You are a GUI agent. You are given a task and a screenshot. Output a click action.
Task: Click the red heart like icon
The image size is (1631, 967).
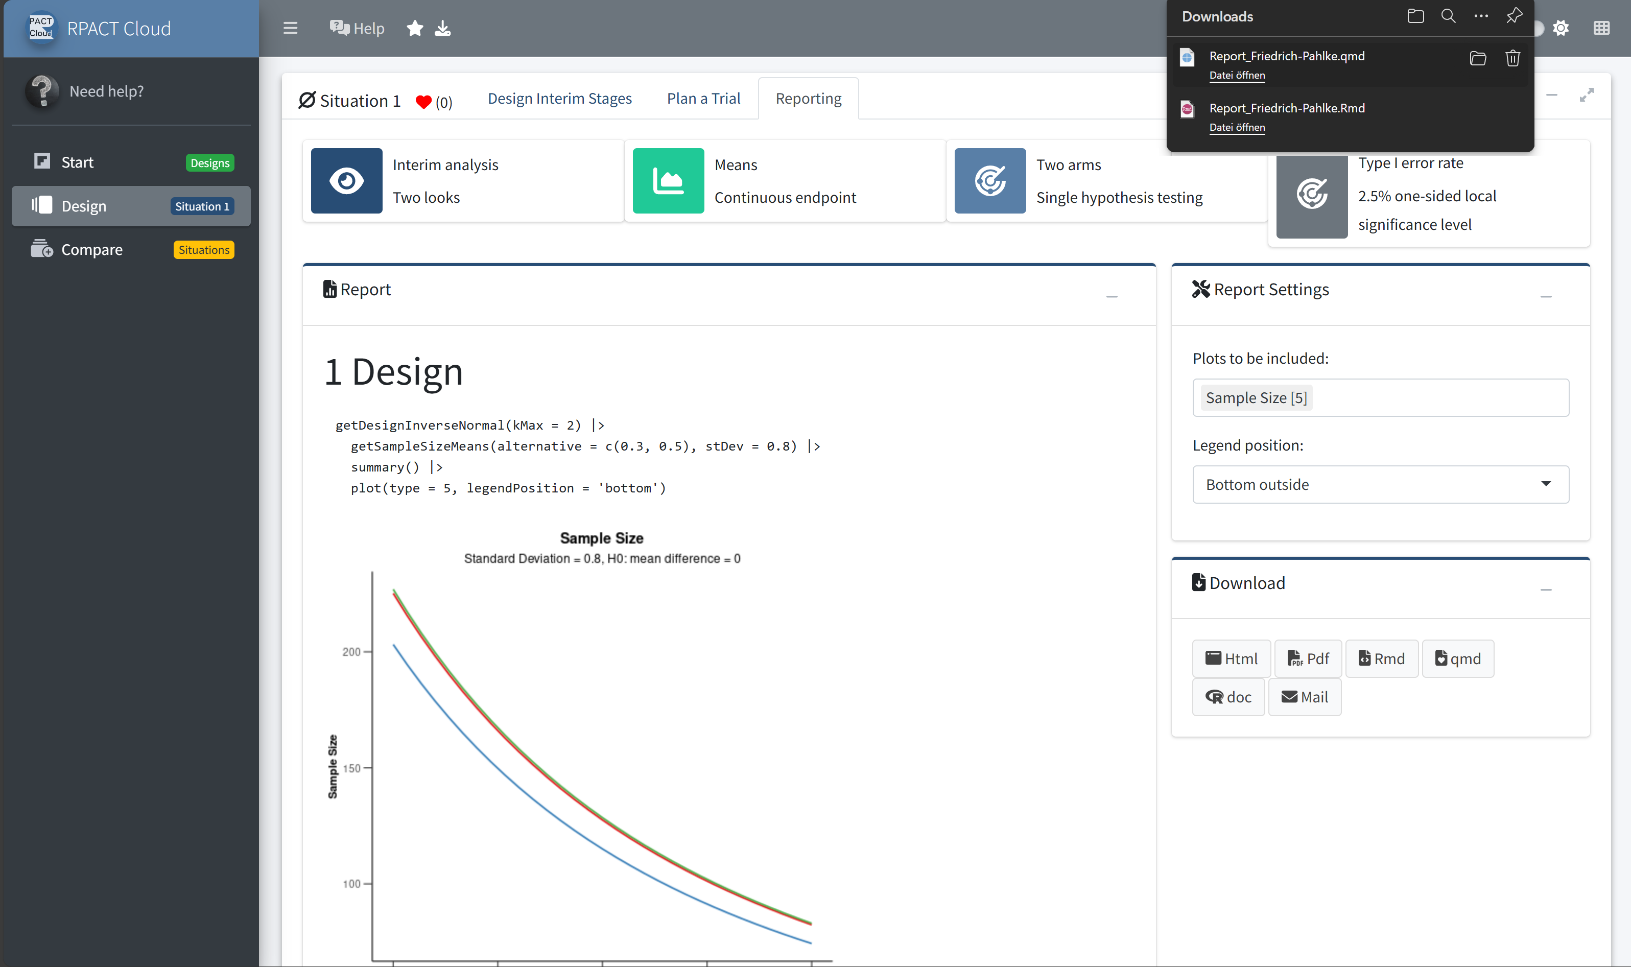pyautogui.click(x=423, y=102)
